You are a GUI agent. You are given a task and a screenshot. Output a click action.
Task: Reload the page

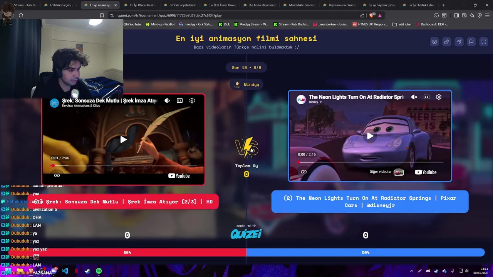[x=21, y=15]
